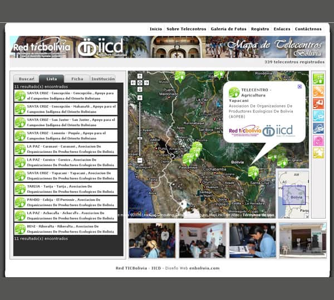Pan the map down with the arrow button

pyautogui.click(x=140, y=89)
